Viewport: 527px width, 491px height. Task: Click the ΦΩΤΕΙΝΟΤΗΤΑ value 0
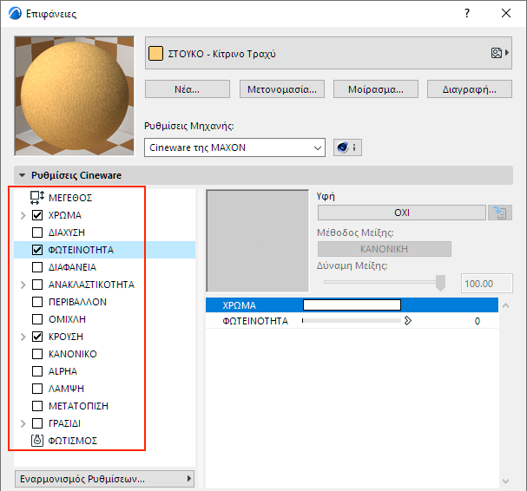477,321
